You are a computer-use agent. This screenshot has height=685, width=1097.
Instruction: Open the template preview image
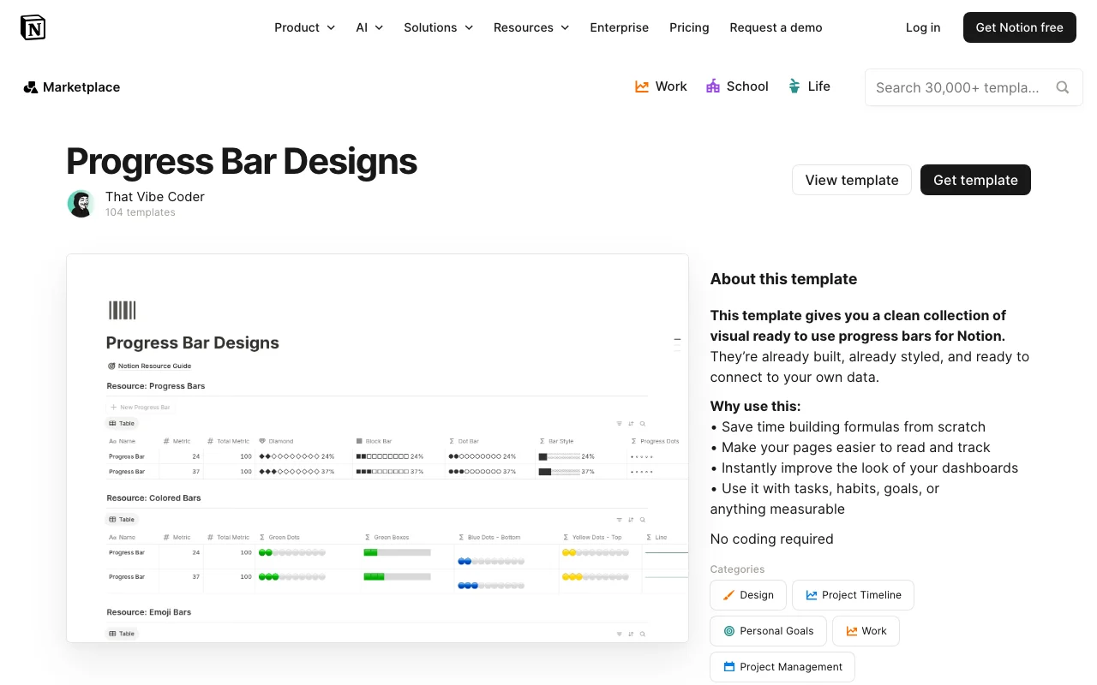(377, 448)
